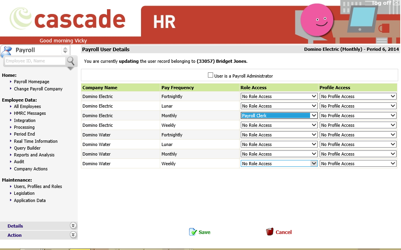Viewport: 401px width, 250px height.
Task: Open Profile Access dropdown for Domino Water Monthly
Action: coord(358,154)
